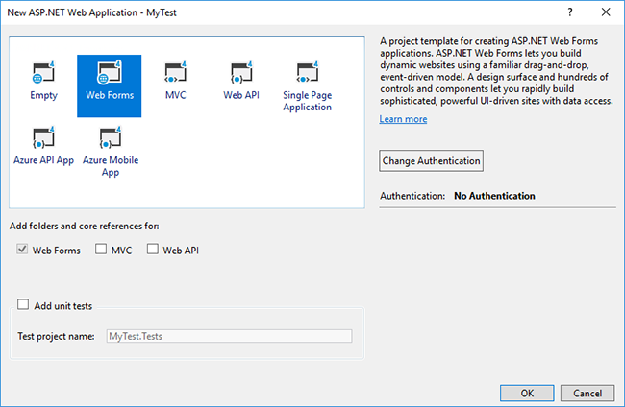Enable the Web API core references checkbox

pyautogui.click(x=153, y=249)
